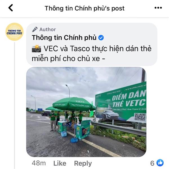This screenshot has height=169, width=169.
Task: Reply to the VEC và Tasco comment
Action: (83, 163)
